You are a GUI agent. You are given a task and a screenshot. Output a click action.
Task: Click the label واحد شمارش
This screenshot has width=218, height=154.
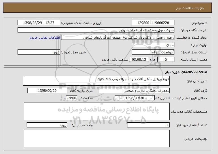[82, 125]
